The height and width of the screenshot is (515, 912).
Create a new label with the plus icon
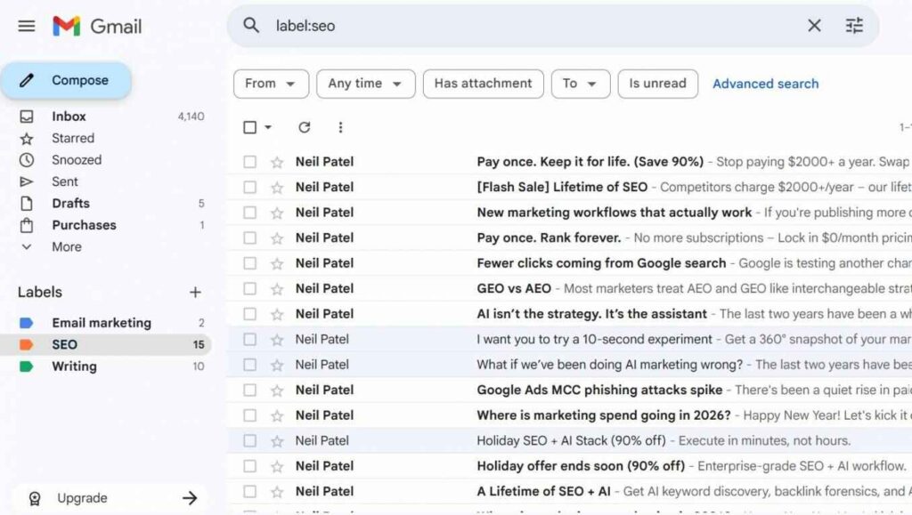point(194,292)
